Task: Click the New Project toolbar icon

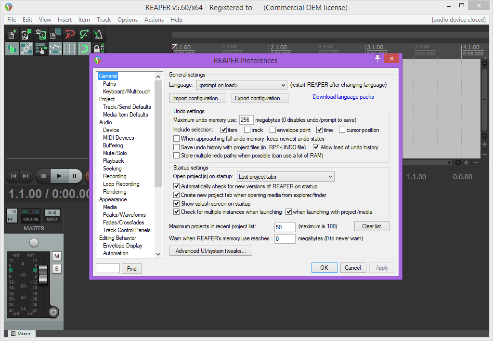Action: [12, 34]
